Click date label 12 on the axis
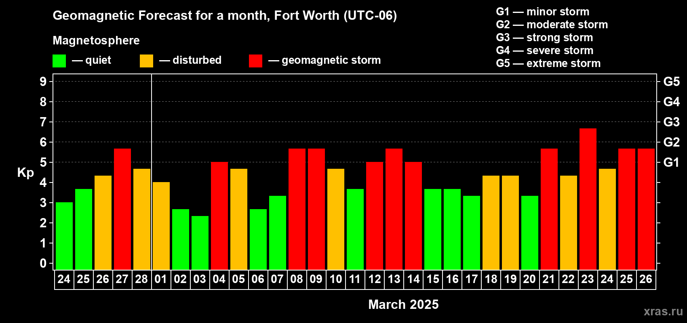This screenshot has width=687, height=323. click(374, 279)
